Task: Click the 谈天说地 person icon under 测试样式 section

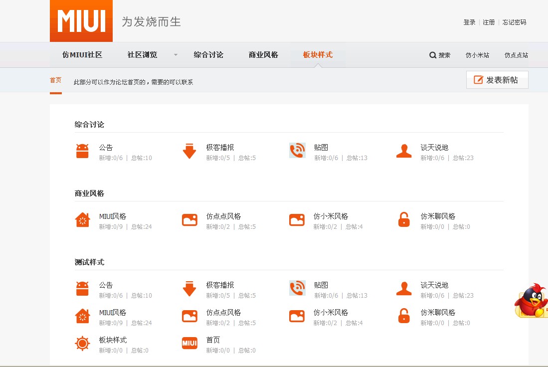Action: pyautogui.click(x=404, y=289)
